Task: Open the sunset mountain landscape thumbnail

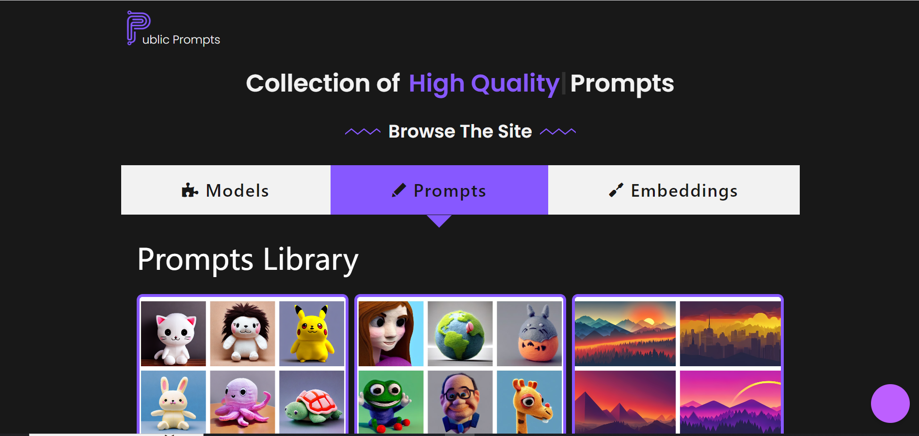Action: click(625, 334)
